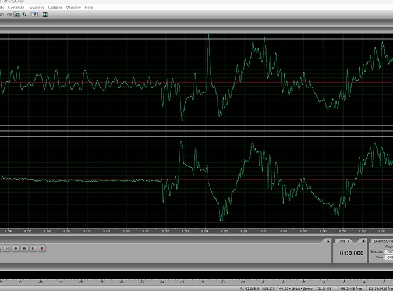
Task: Click the 8.275 mark on time ruler
Action: point(28,231)
